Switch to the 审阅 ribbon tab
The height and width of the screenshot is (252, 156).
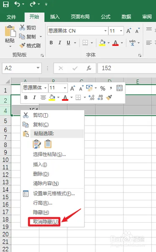click(147, 17)
